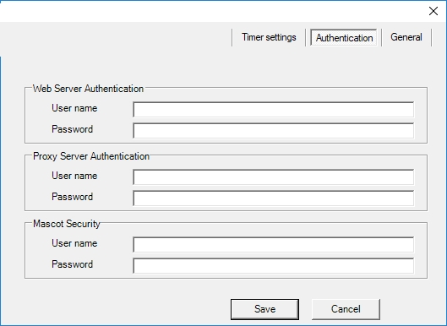Click the Proxy Server Authentication group title
447x326 pixels.
click(x=91, y=156)
